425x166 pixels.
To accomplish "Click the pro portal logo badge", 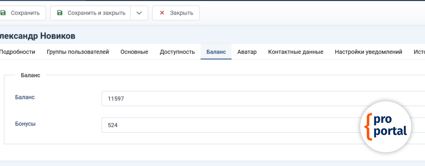I will pyautogui.click(x=386, y=125).
